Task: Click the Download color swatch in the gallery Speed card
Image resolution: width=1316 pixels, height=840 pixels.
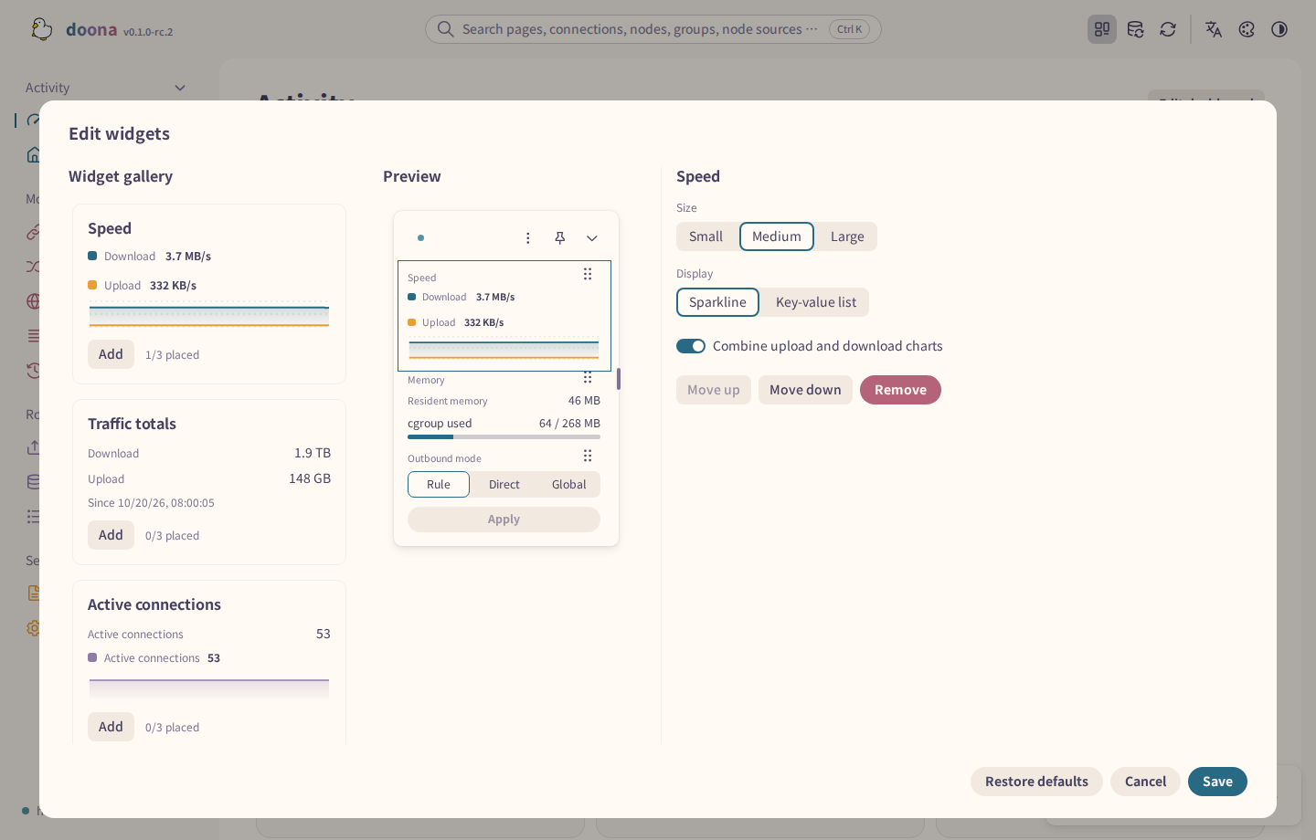Action: pyautogui.click(x=92, y=256)
